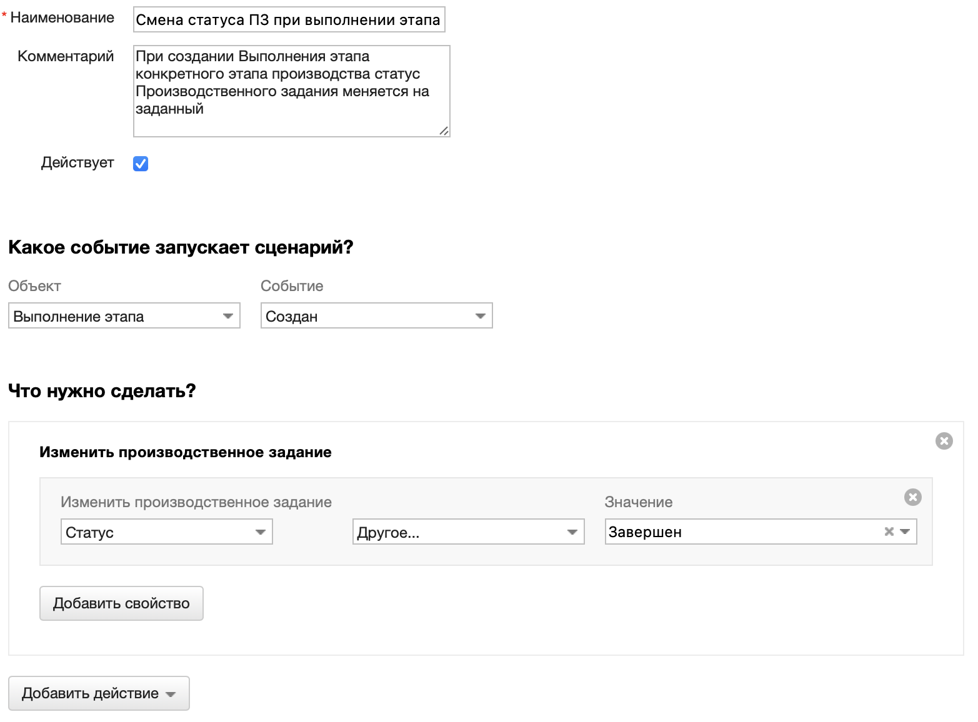Viewport: 978px width, 722px height.
Task: Click the 'Наименование' field label
Action: 62,17
